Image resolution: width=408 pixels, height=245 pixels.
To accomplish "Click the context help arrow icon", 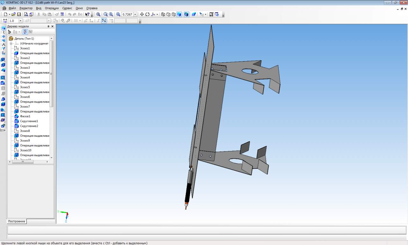I will [x=87, y=14].
